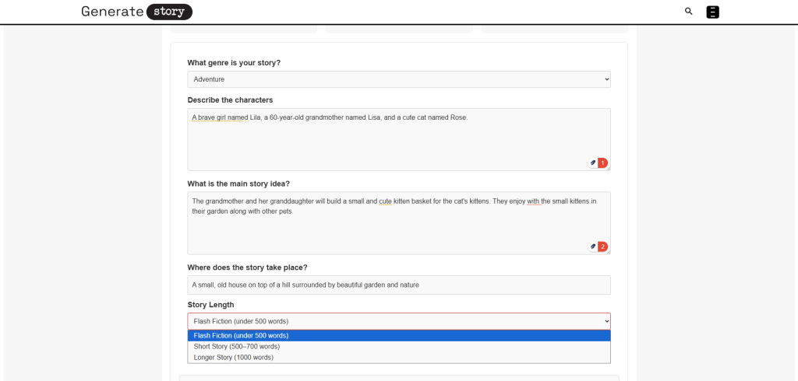Click the search magnifier icon in header
Viewport: 798px width, 381px height.
click(x=688, y=12)
